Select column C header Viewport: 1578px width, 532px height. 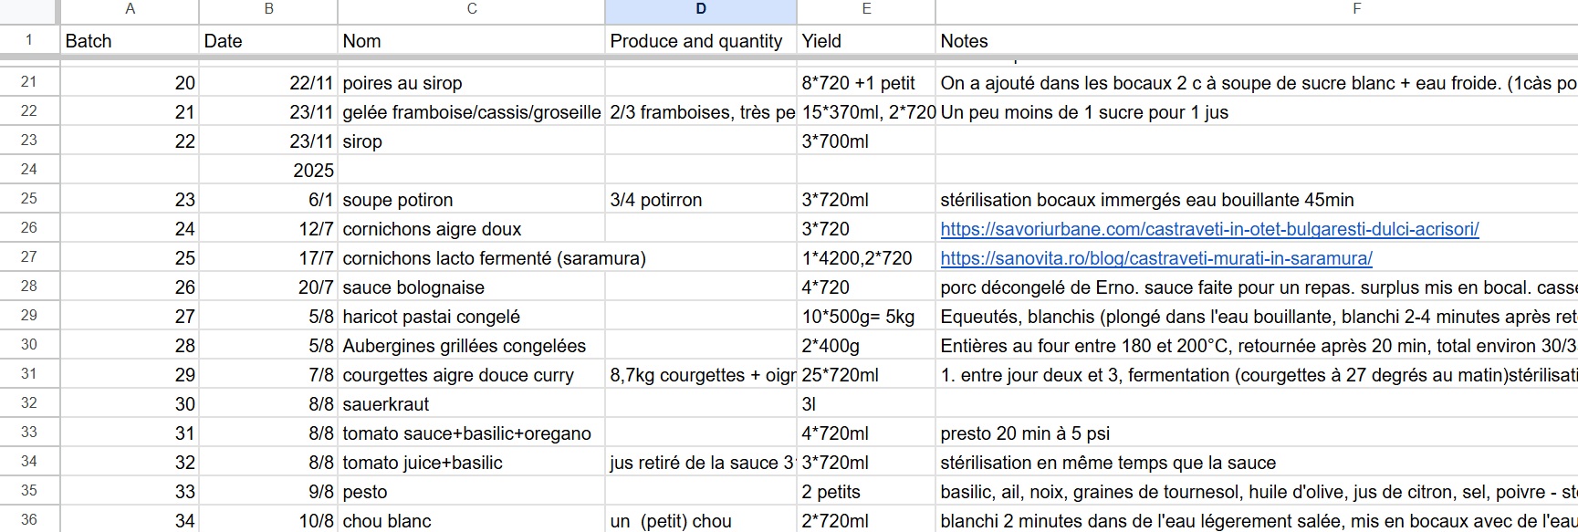tap(471, 9)
